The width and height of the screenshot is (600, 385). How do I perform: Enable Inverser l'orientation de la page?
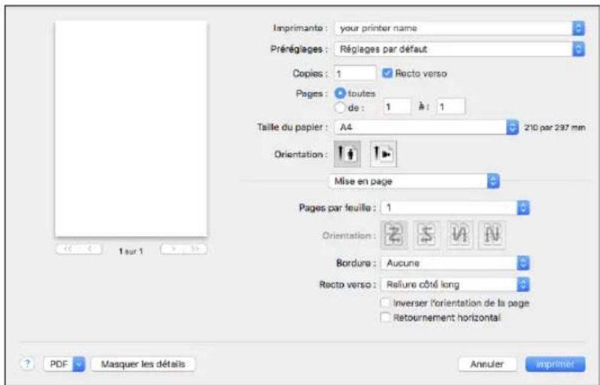pos(385,303)
